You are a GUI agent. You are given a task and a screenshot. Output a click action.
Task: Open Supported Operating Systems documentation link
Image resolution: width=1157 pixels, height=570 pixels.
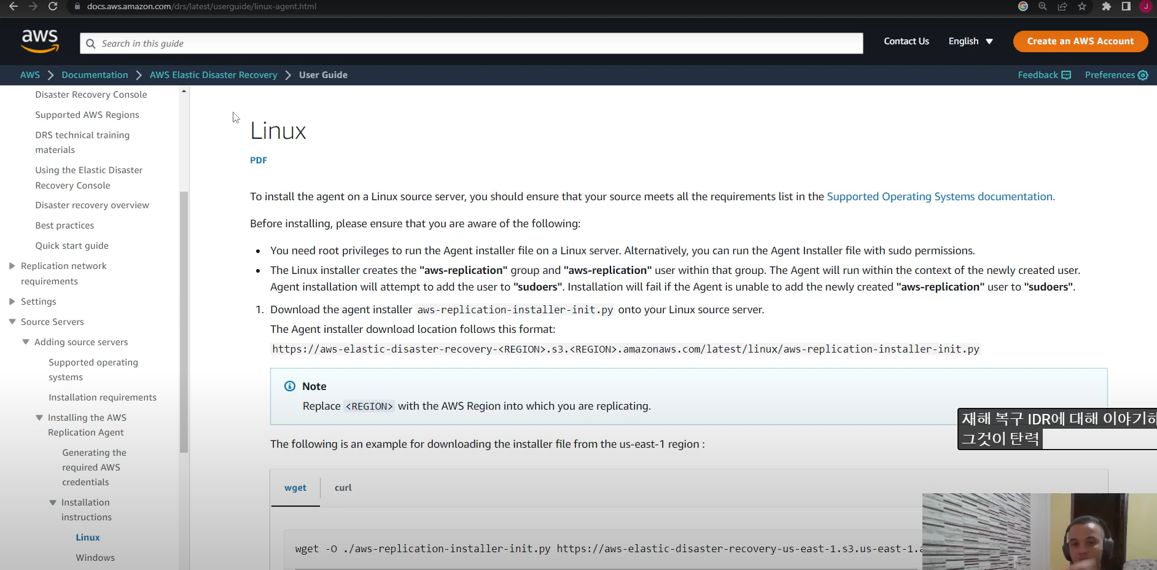coord(941,197)
